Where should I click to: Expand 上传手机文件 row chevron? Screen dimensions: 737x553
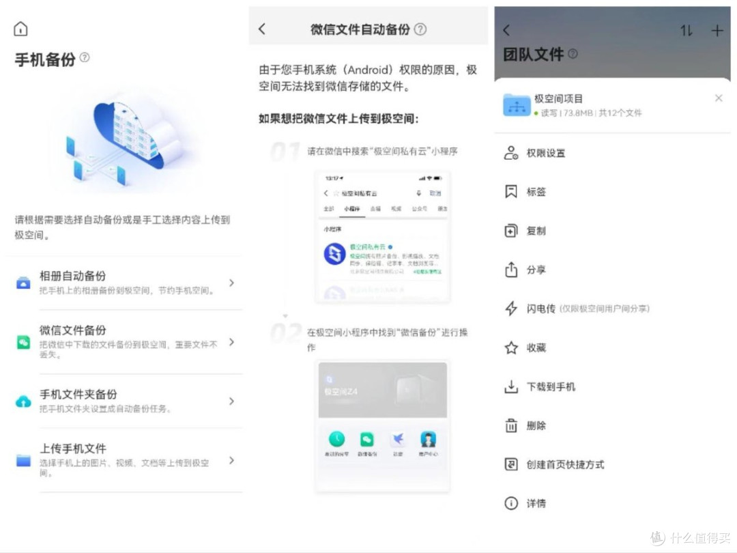point(231,460)
